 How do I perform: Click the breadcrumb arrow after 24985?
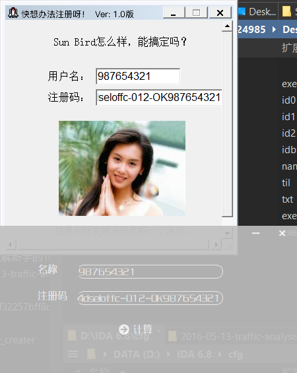(x=274, y=30)
